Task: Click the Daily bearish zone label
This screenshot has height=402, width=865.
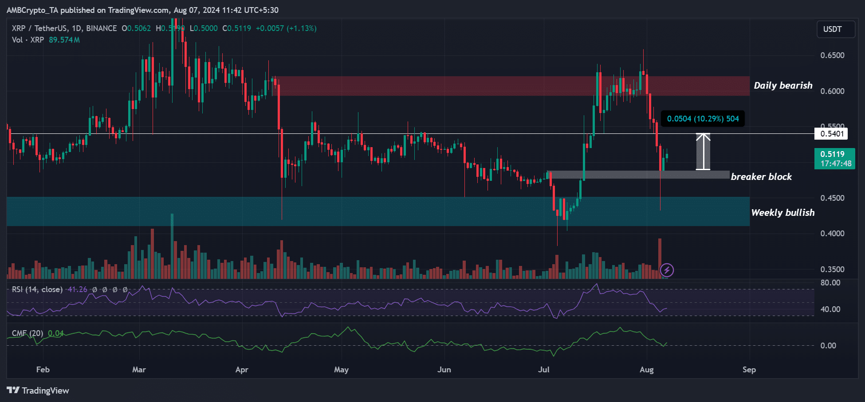Action: [783, 86]
